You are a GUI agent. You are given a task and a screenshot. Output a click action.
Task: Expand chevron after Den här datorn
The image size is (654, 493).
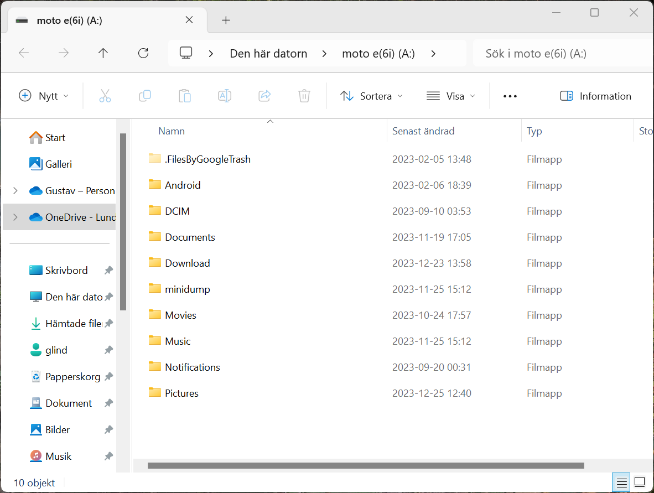[324, 53]
